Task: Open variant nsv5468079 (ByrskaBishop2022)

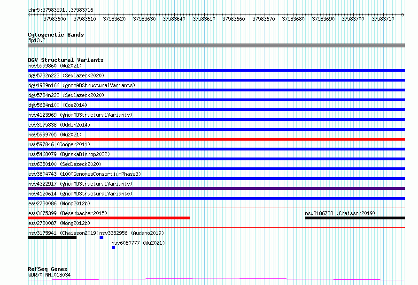Action: click(x=69, y=154)
